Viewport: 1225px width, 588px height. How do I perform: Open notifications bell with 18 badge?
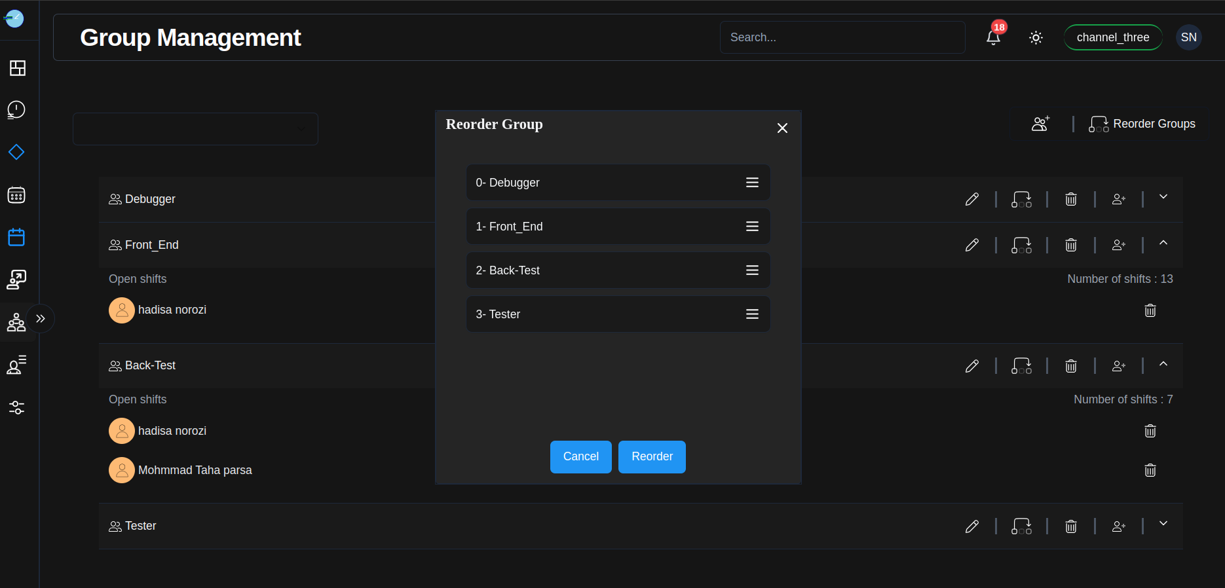point(993,37)
